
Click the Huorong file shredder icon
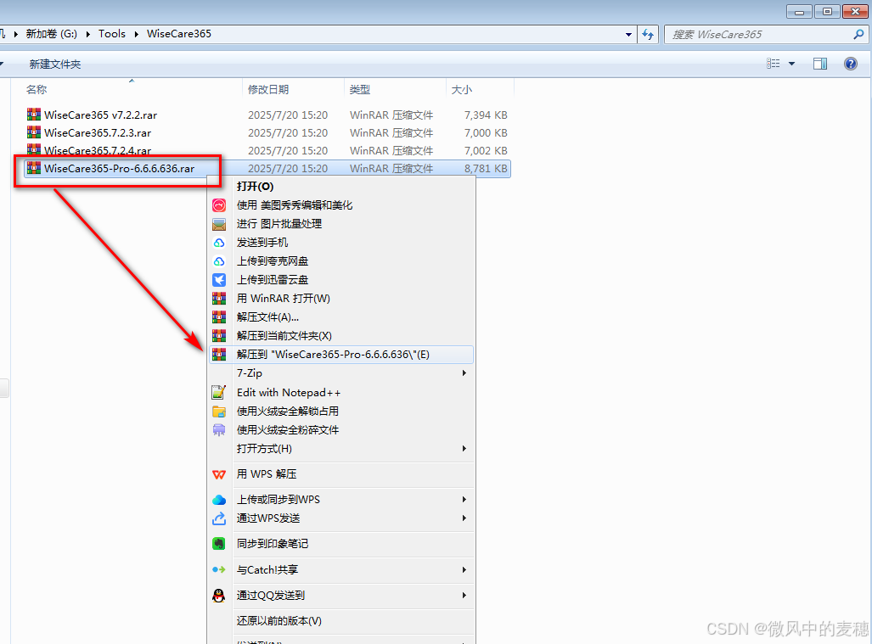tap(219, 430)
